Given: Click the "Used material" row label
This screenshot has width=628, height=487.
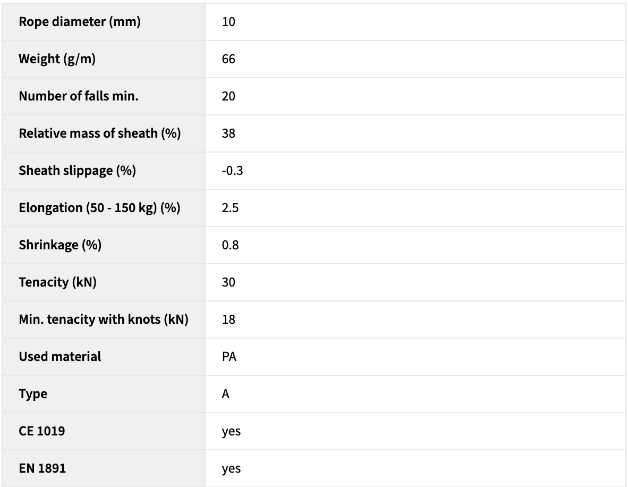Looking at the screenshot, I should coord(60,357).
